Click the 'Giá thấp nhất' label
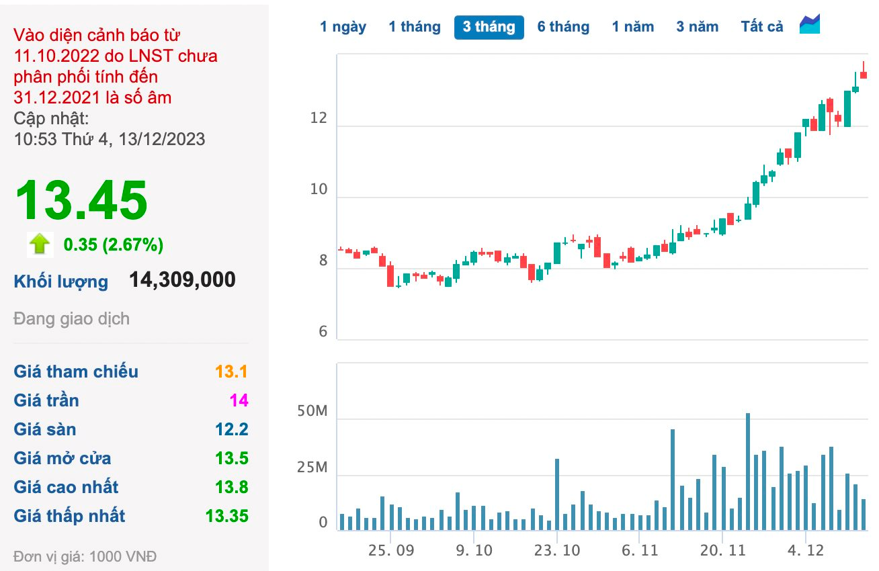The width and height of the screenshot is (879, 571). pyautogui.click(x=69, y=516)
